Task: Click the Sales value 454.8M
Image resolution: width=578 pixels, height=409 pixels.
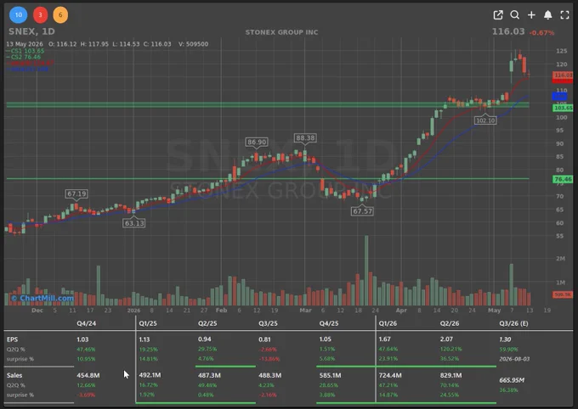Action: [x=88, y=375]
